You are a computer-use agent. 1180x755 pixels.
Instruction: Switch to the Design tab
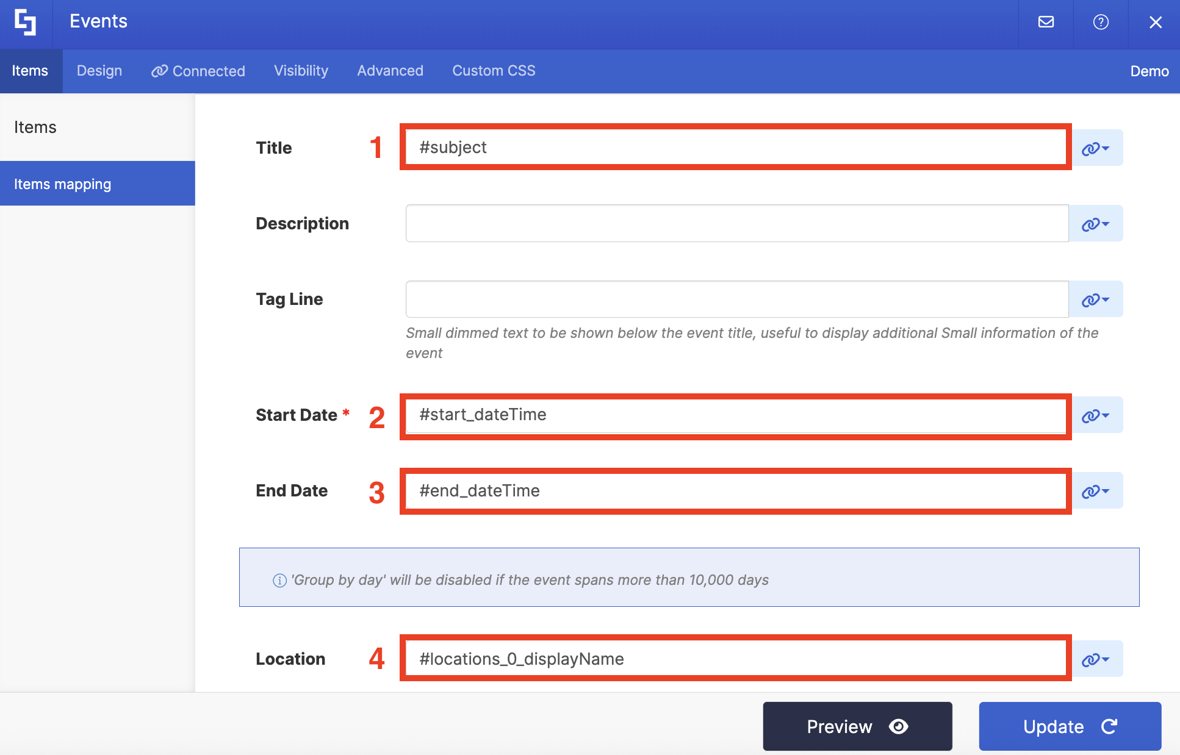(x=99, y=71)
